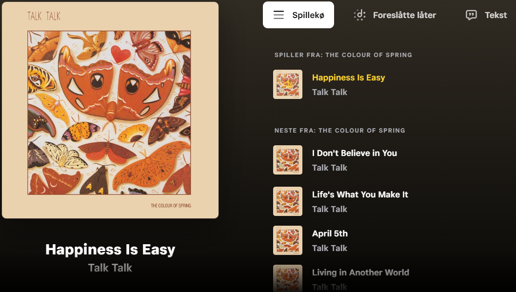Click the Foreslåtte låter dotted circle icon

[359, 15]
